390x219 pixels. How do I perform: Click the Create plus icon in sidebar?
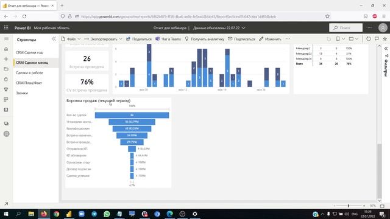point(6,59)
